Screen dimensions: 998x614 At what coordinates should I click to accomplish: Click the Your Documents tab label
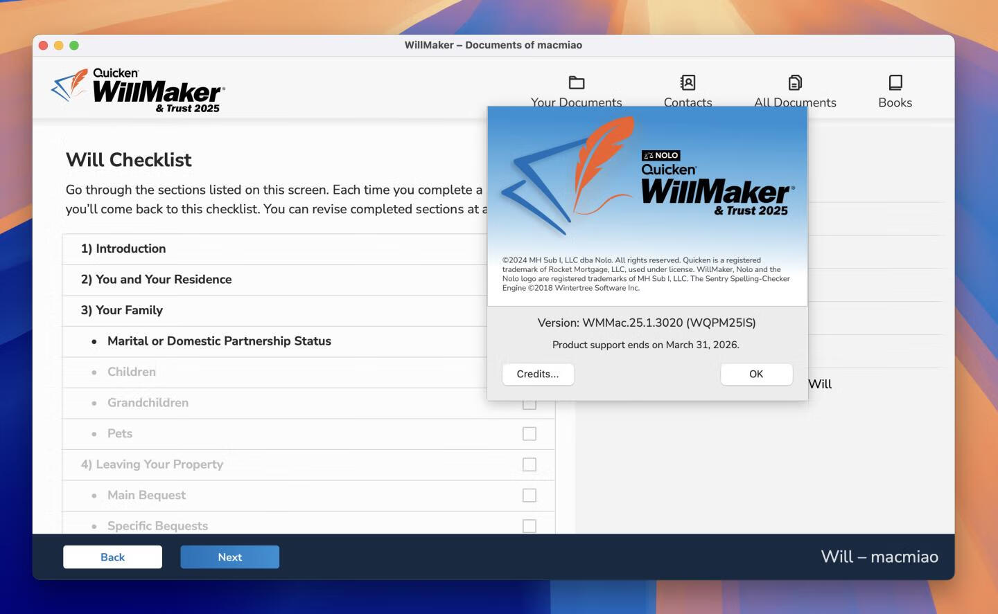tap(577, 102)
